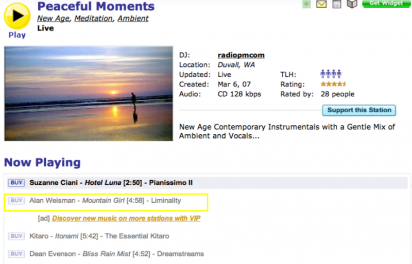Click BUY icon next to Alan Weisman
The height and width of the screenshot is (264, 412).
(x=16, y=201)
